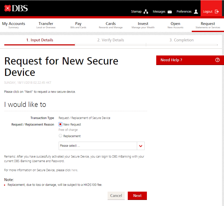Image resolution: width=224 pixels, height=206 pixels.
Task: Go to the Cards menu
Action: [x=111, y=25]
